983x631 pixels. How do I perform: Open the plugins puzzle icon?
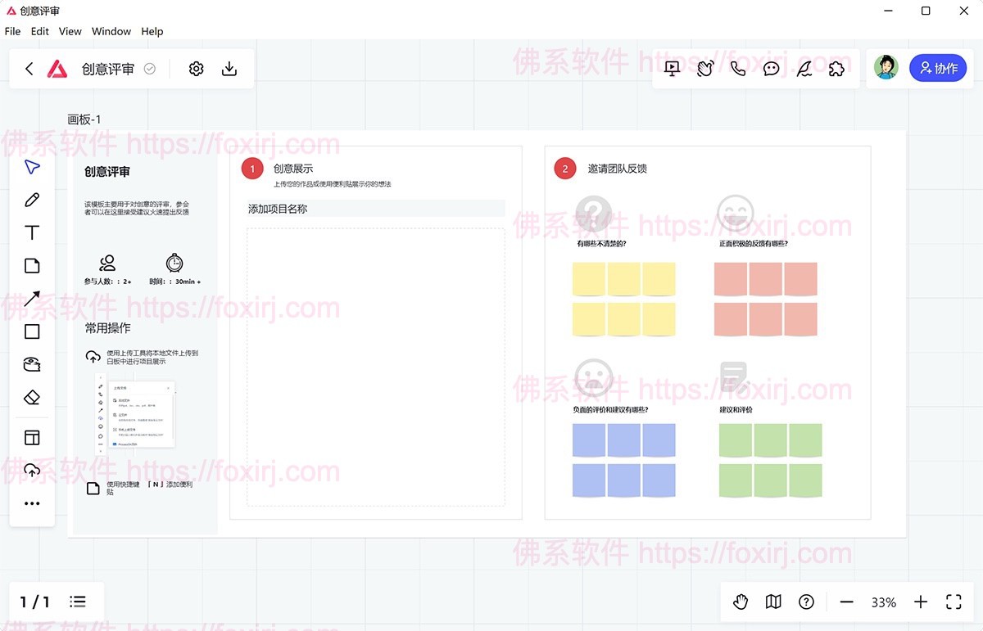pyautogui.click(x=836, y=68)
